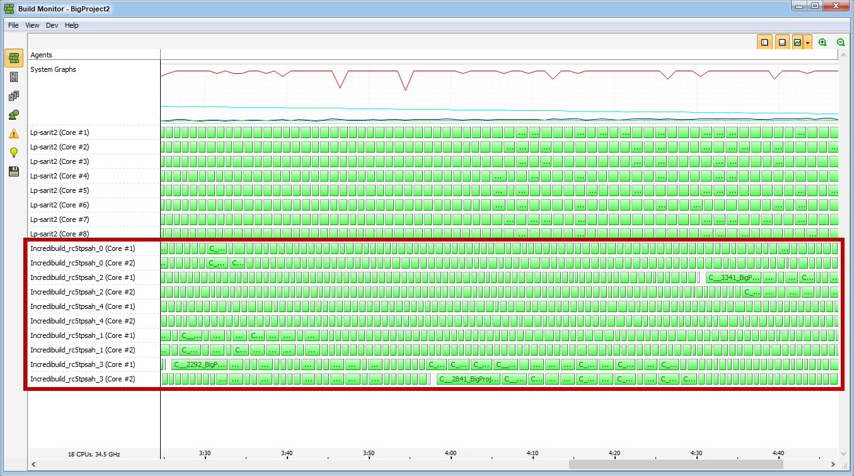The height and width of the screenshot is (476, 854).
Task: Open the Dev menu
Action: (x=52, y=25)
